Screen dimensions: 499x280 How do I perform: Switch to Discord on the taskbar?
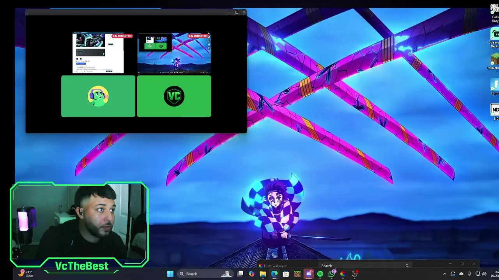(x=309, y=274)
